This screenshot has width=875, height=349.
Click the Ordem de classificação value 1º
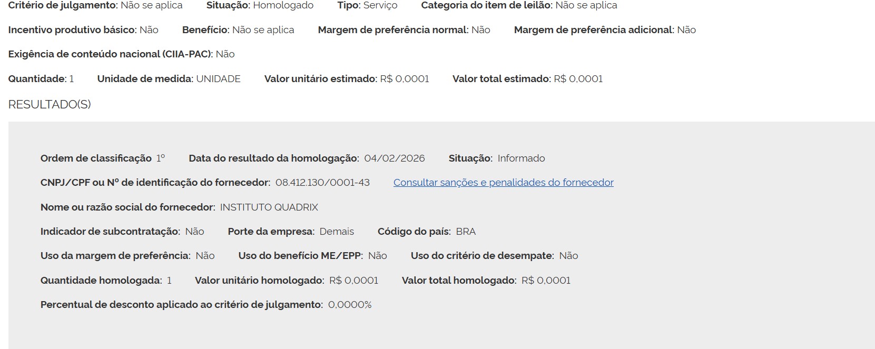coord(160,158)
